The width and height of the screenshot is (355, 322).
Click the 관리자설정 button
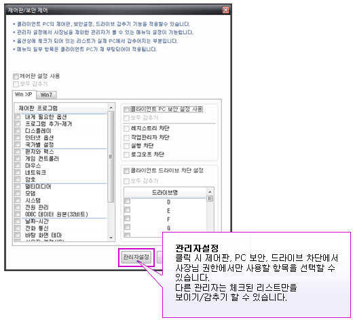(x=136, y=257)
